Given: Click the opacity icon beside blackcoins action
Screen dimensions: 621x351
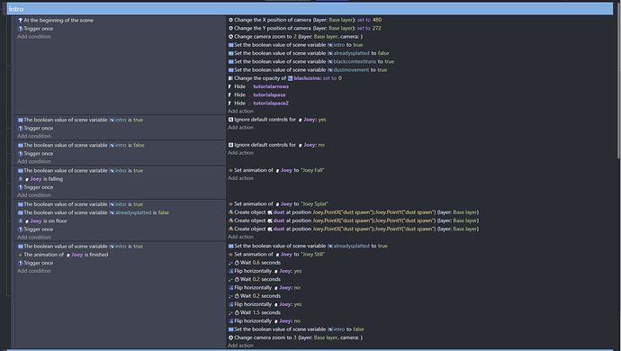Looking at the screenshot, I should point(230,78).
